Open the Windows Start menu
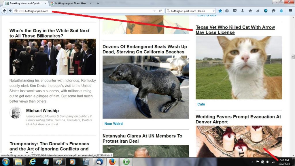This screenshot has width=295, height=166. point(5,162)
